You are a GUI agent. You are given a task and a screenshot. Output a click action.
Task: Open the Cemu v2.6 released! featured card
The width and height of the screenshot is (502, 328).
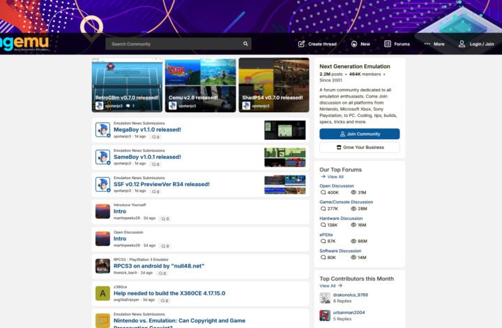(200, 85)
